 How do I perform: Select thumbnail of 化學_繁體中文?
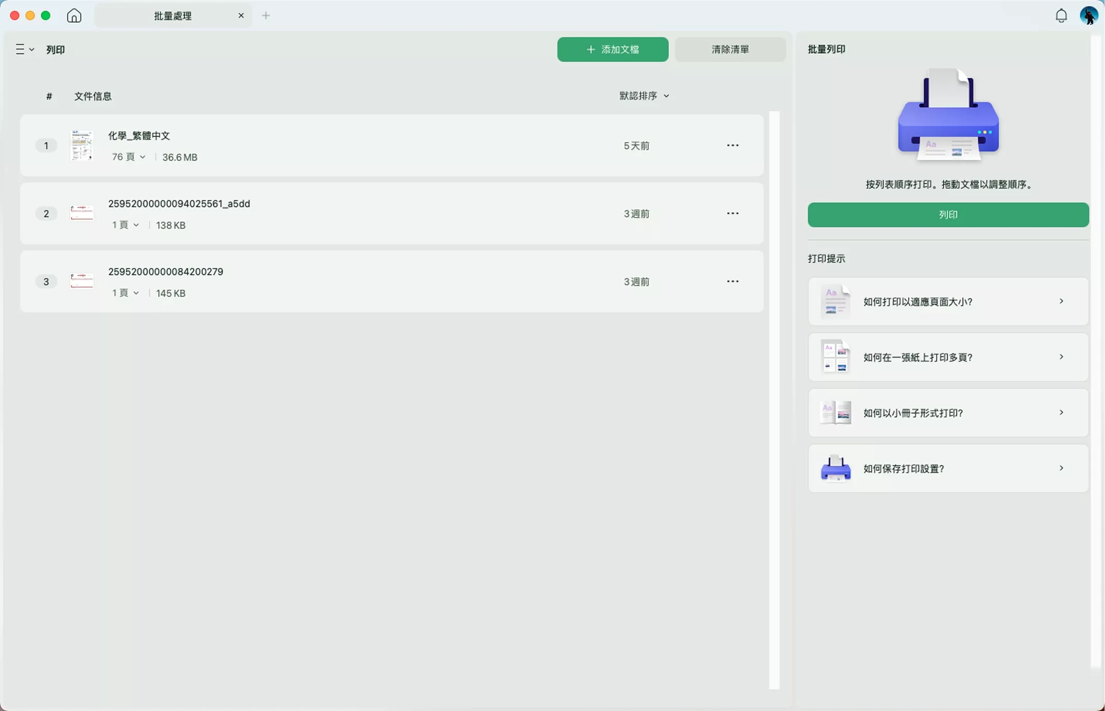click(x=81, y=145)
